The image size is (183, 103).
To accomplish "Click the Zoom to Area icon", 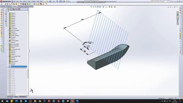I will 94,7.
